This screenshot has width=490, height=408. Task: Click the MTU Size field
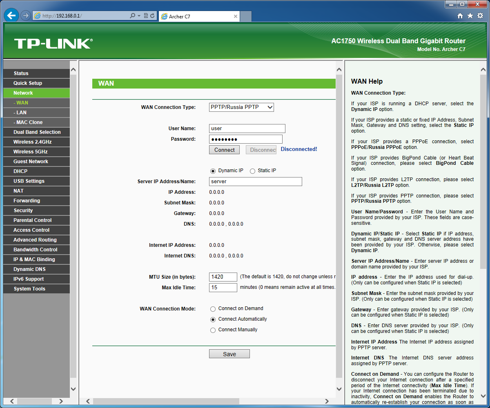click(x=223, y=277)
